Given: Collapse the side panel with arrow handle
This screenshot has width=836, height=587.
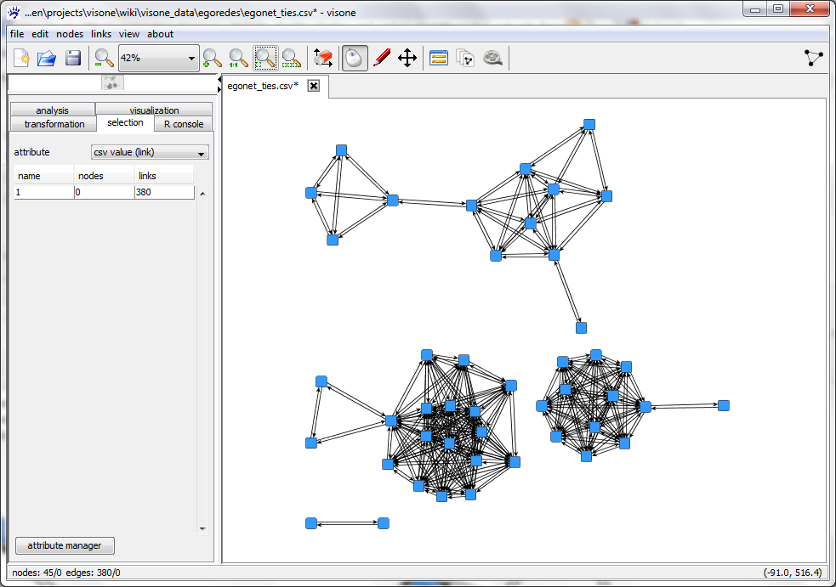Looking at the screenshot, I should point(219,84).
